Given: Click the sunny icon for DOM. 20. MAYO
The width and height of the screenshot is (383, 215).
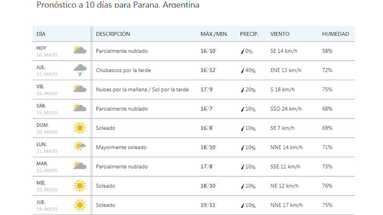Looking at the screenshot, I should [x=80, y=128].
